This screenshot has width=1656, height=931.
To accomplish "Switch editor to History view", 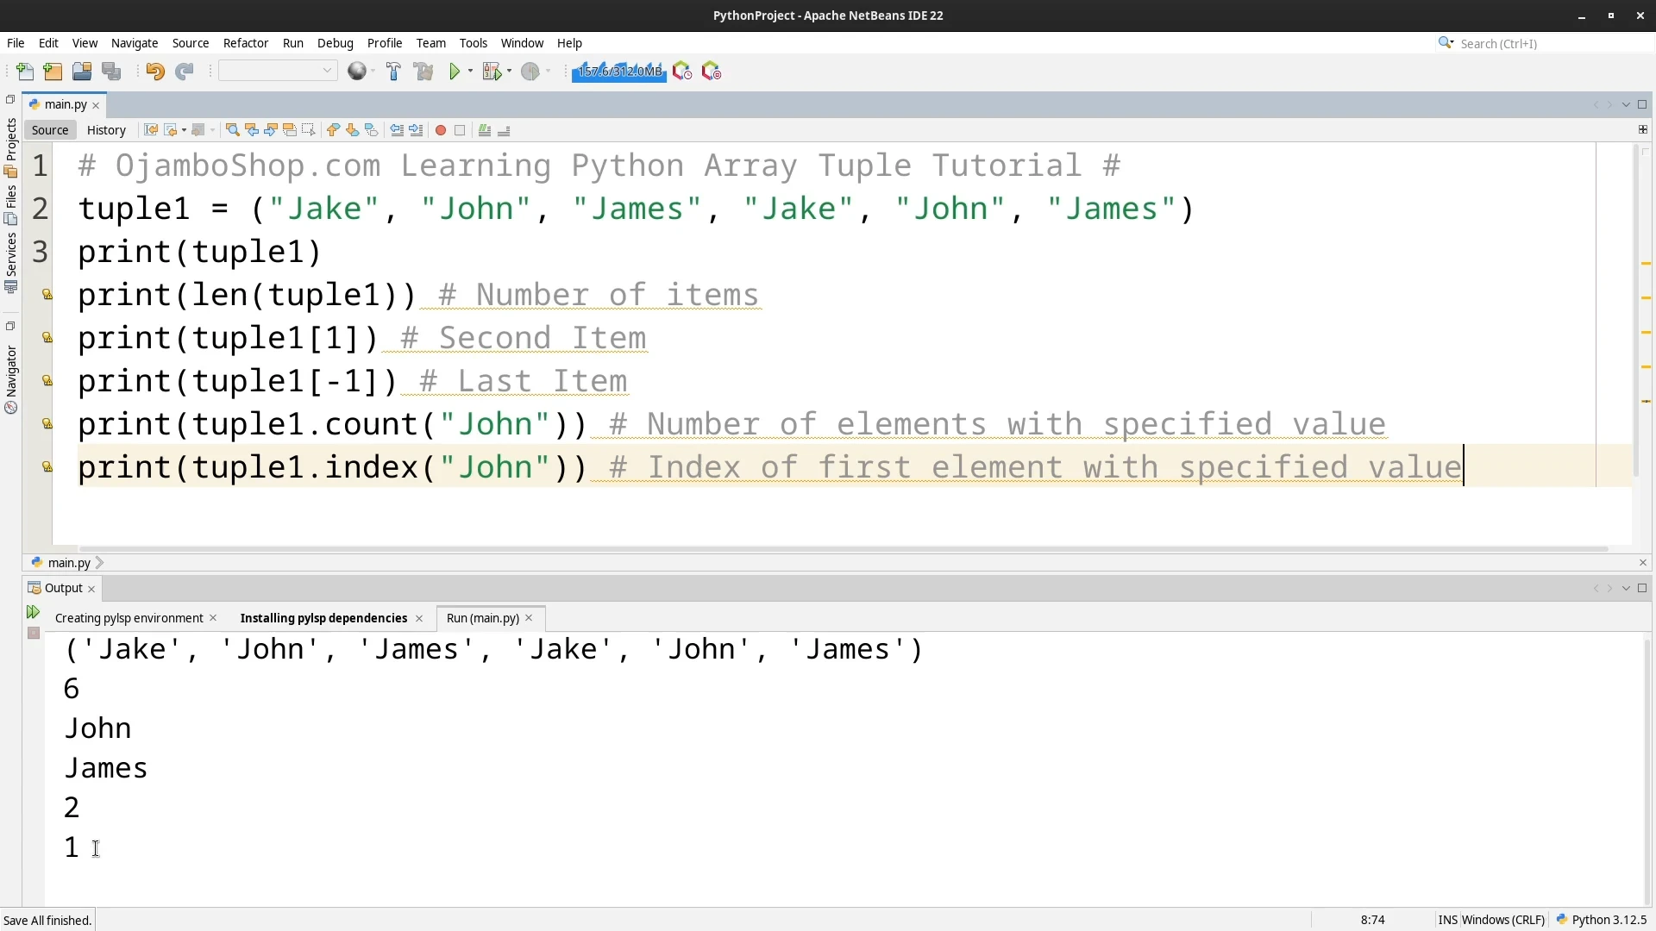I will tap(106, 130).
